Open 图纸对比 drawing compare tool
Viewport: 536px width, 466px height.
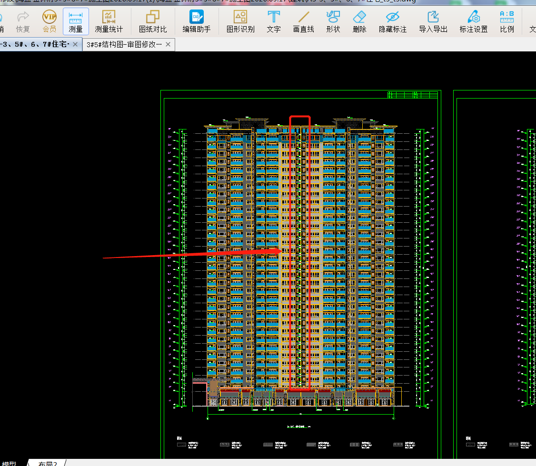click(153, 22)
